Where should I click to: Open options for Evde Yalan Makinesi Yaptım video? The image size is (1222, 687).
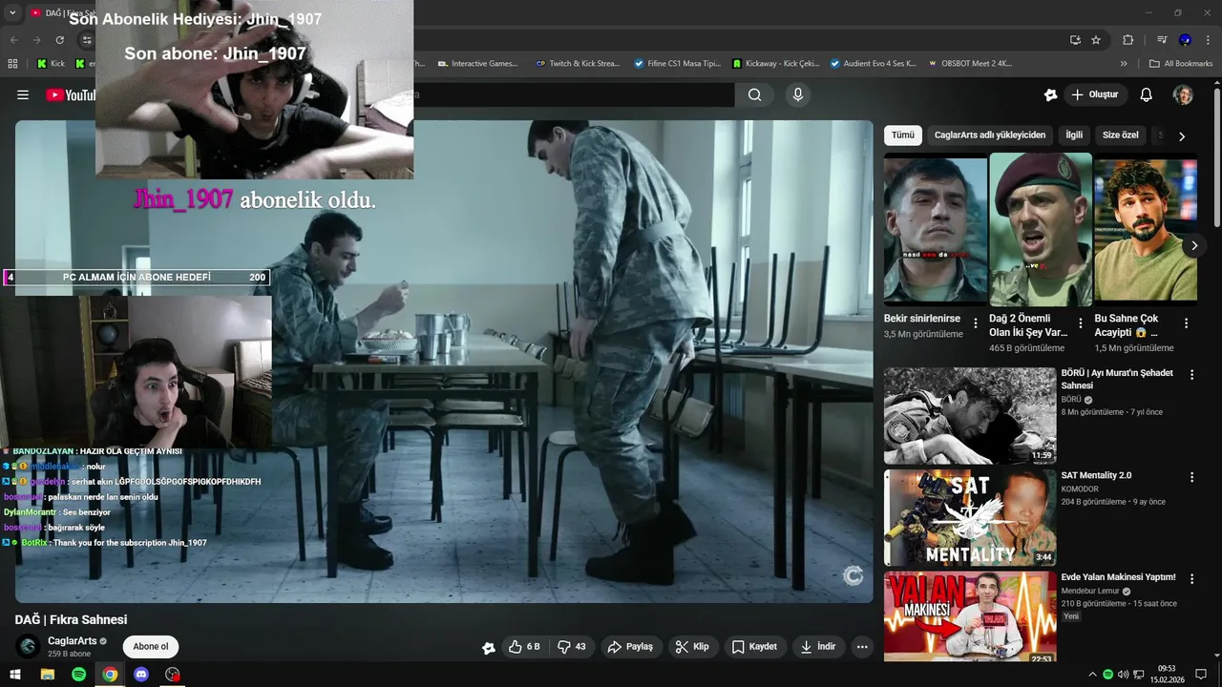pos(1191,579)
